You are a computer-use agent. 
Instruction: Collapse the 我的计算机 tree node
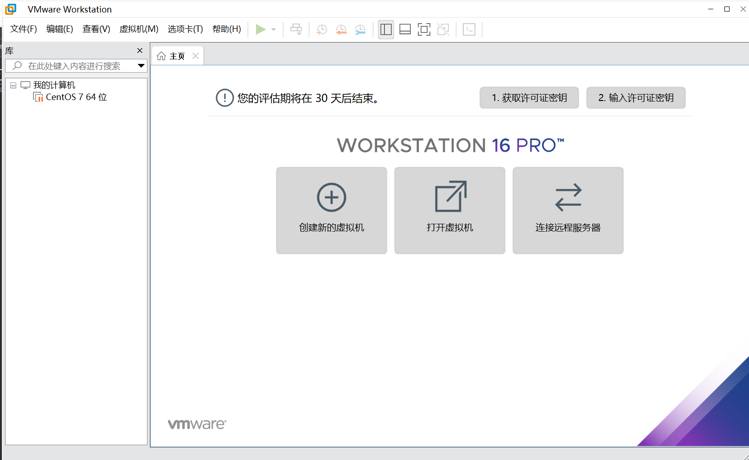click(13, 85)
